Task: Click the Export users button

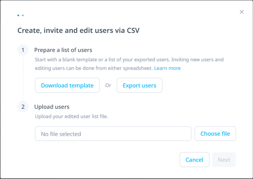Action: pos(140,85)
